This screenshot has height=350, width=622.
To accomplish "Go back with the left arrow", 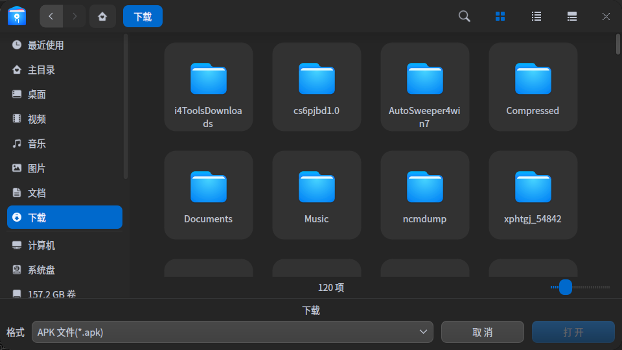I will tap(51, 16).
